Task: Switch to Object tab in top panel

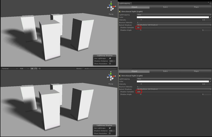Action: pos(134,7)
